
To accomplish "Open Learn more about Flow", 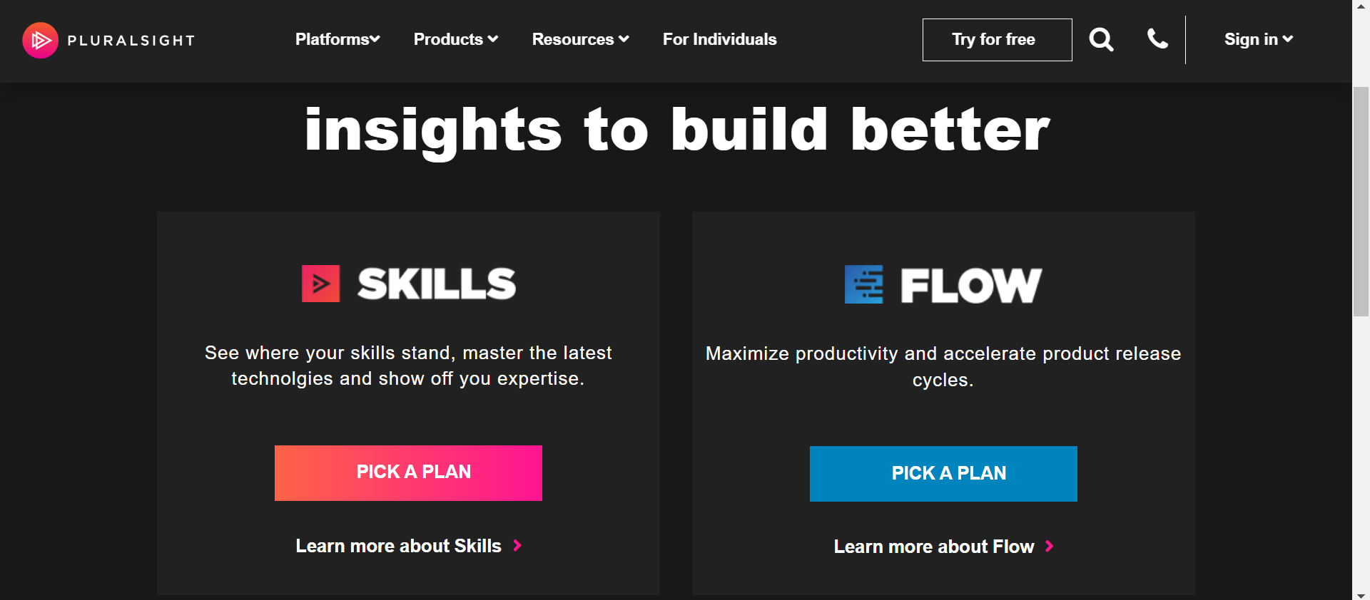I will point(933,547).
